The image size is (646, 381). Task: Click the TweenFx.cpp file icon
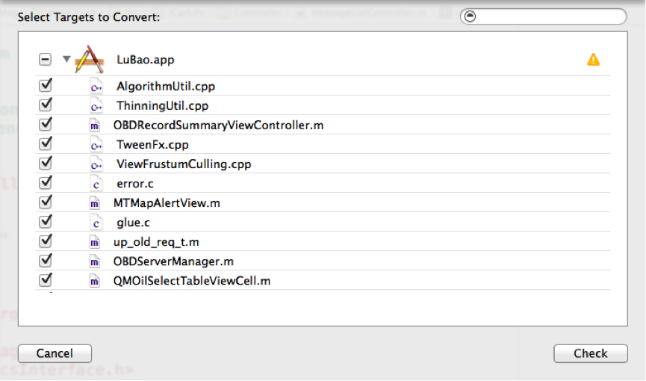(x=96, y=145)
